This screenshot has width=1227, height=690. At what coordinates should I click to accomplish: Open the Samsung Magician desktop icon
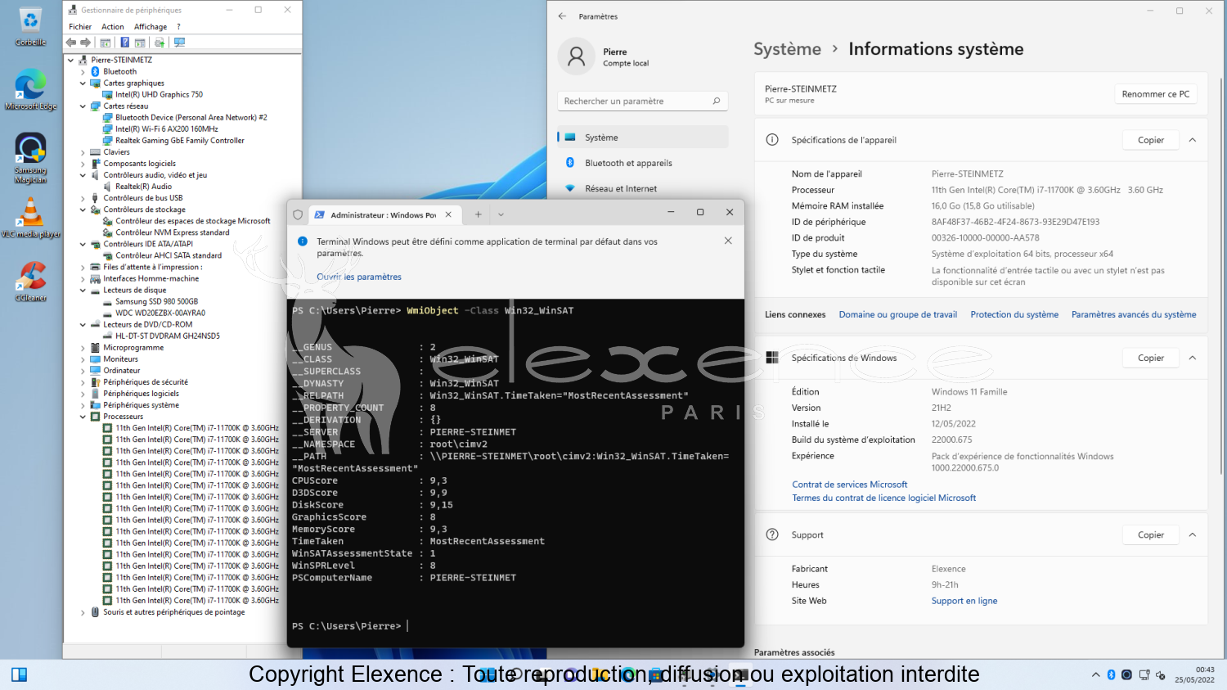[x=30, y=158]
